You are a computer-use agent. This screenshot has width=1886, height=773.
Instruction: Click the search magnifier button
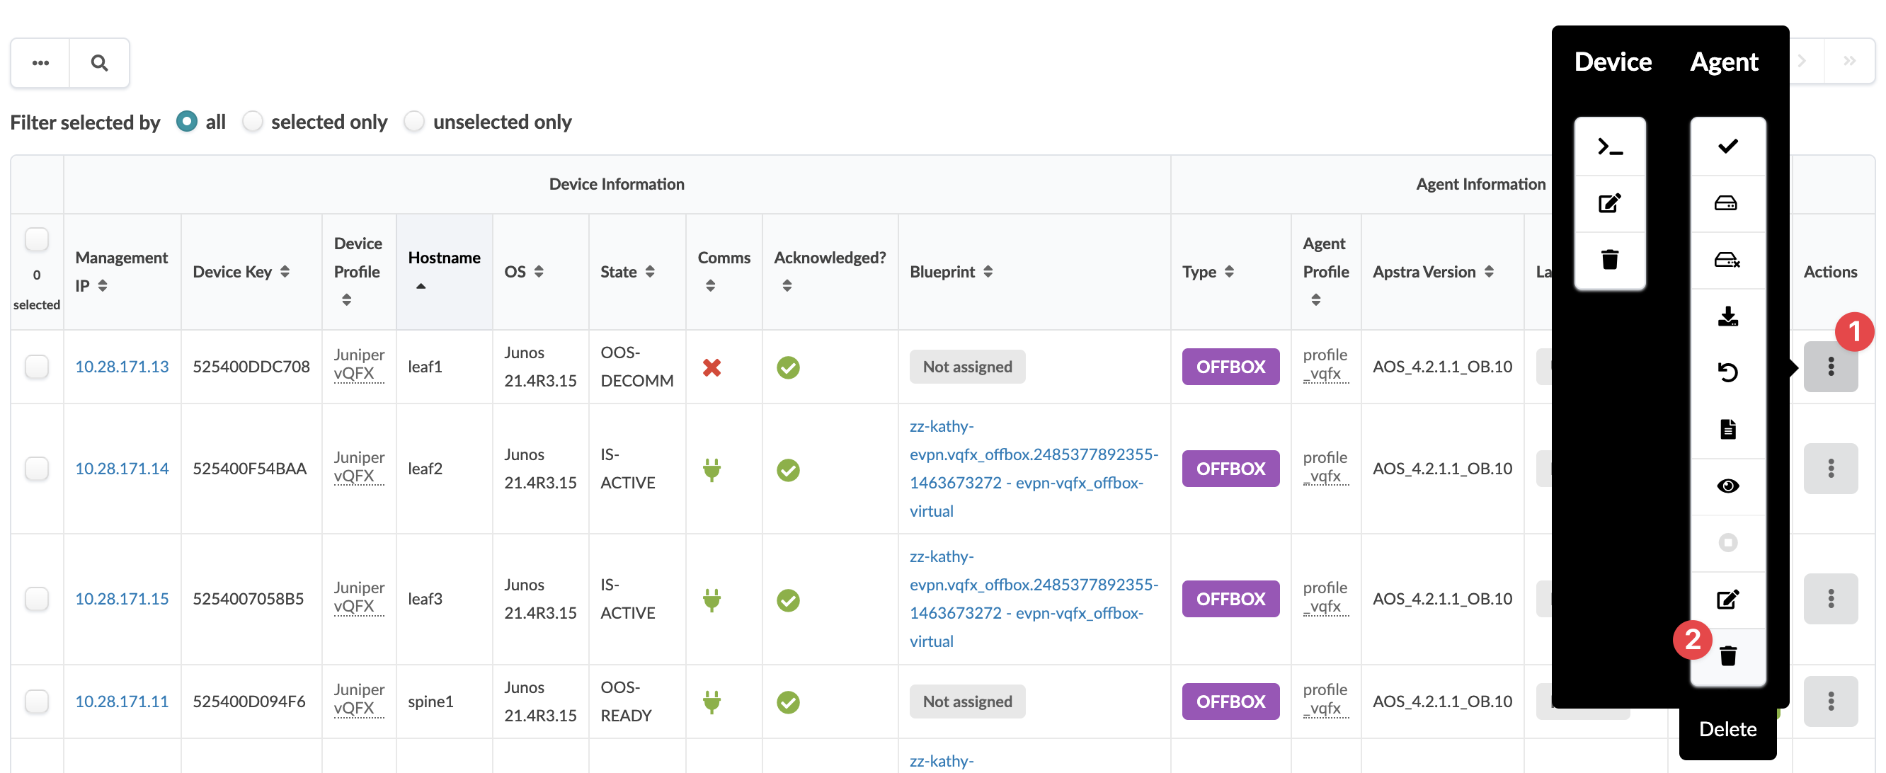[100, 63]
